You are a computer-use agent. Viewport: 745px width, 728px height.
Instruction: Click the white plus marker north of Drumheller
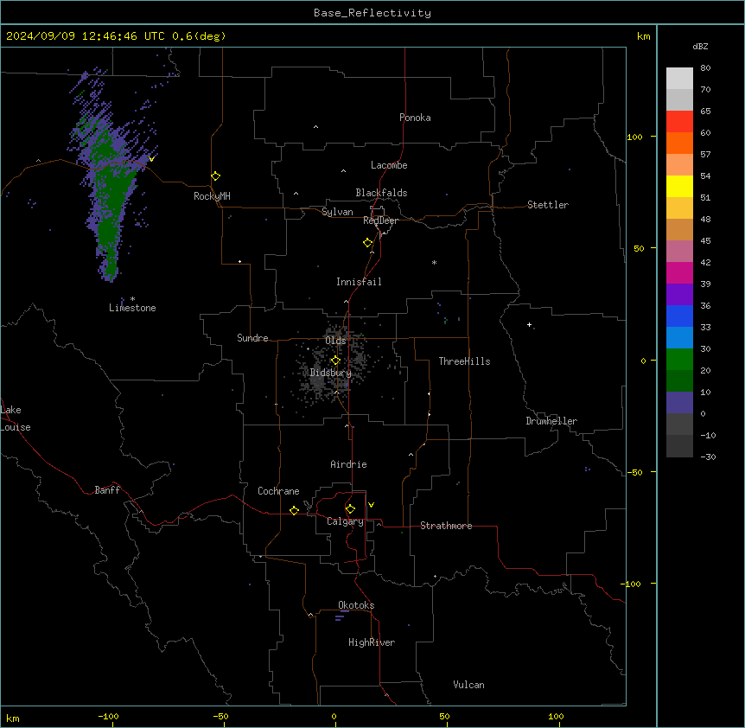[529, 324]
